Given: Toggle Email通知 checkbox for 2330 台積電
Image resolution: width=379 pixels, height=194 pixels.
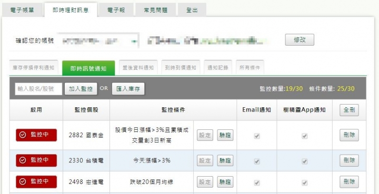Looking at the screenshot, I should click(x=257, y=161).
